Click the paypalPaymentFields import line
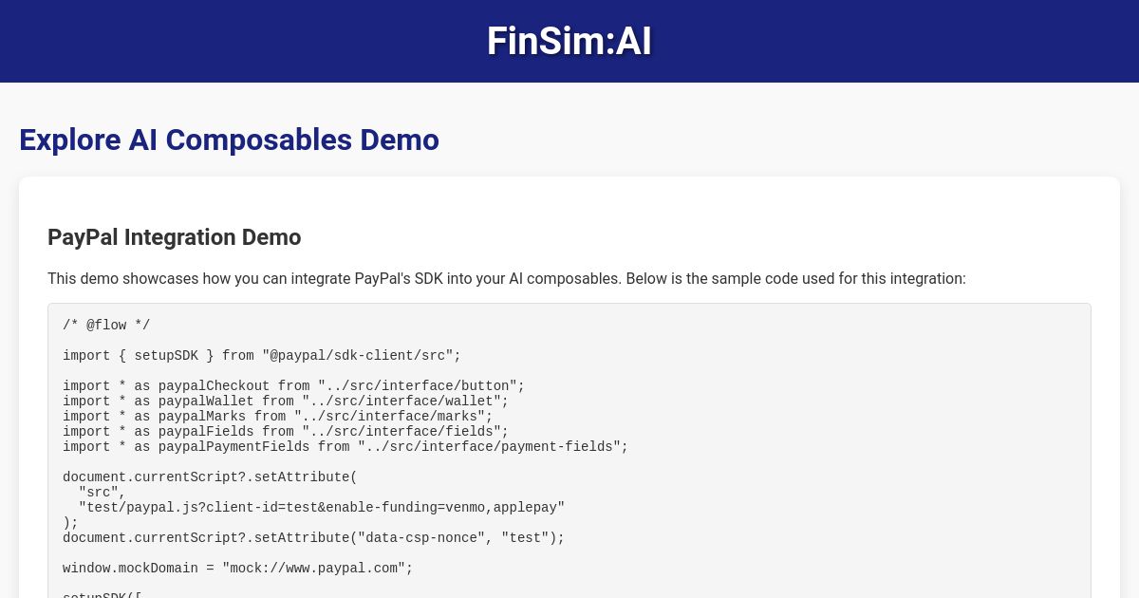Screen dimensions: 1139x598 (345, 447)
